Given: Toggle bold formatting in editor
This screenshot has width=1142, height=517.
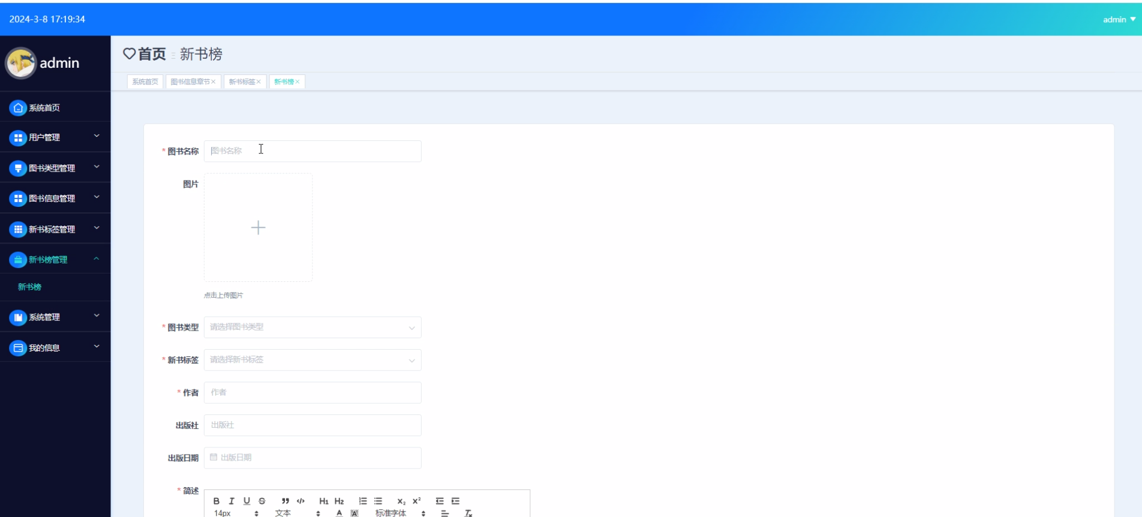Looking at the screenshot, I should click(x=217, y=501).
